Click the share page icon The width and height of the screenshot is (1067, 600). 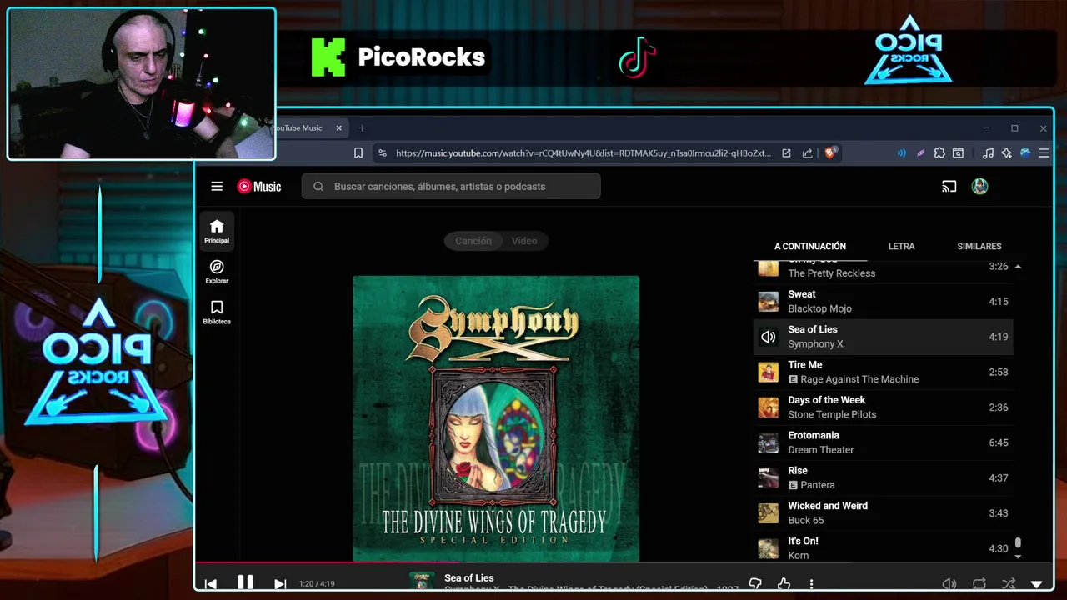click(x=807, y=153)
